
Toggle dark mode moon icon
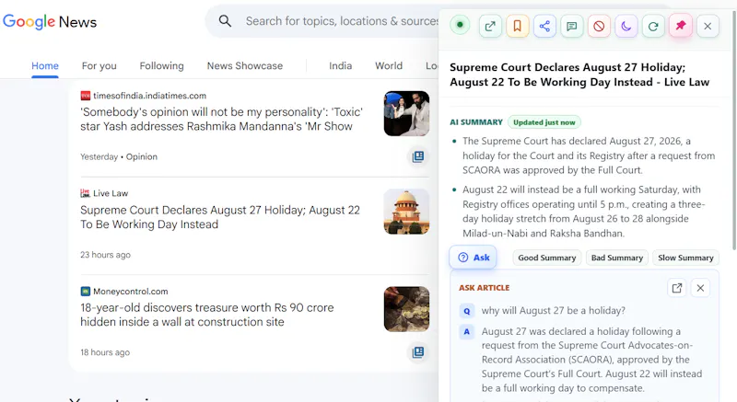coord(626,27)
